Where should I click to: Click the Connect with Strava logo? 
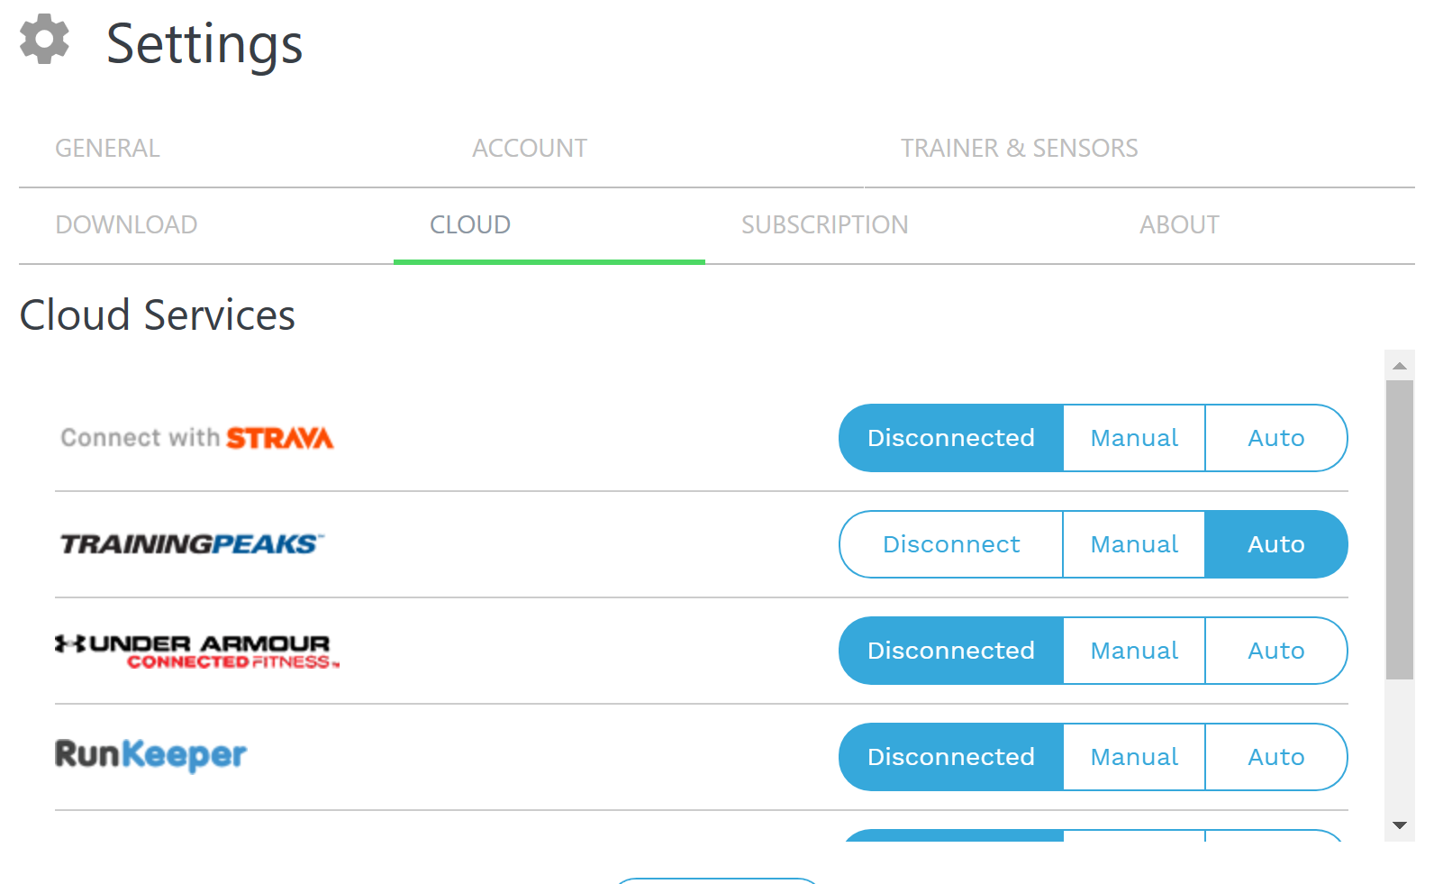(x=196, y=438)
